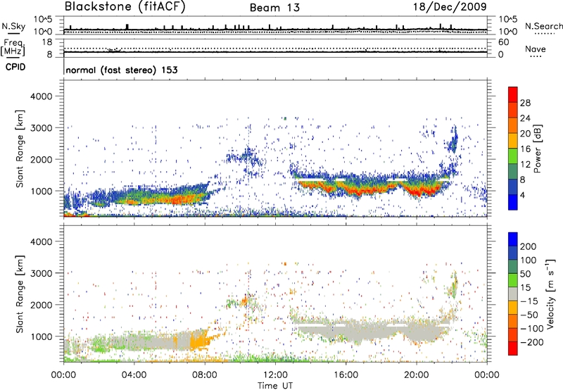Click the blue bottom of the power colorbar
This screenshot has width=563, height=390.
point(513,203)
